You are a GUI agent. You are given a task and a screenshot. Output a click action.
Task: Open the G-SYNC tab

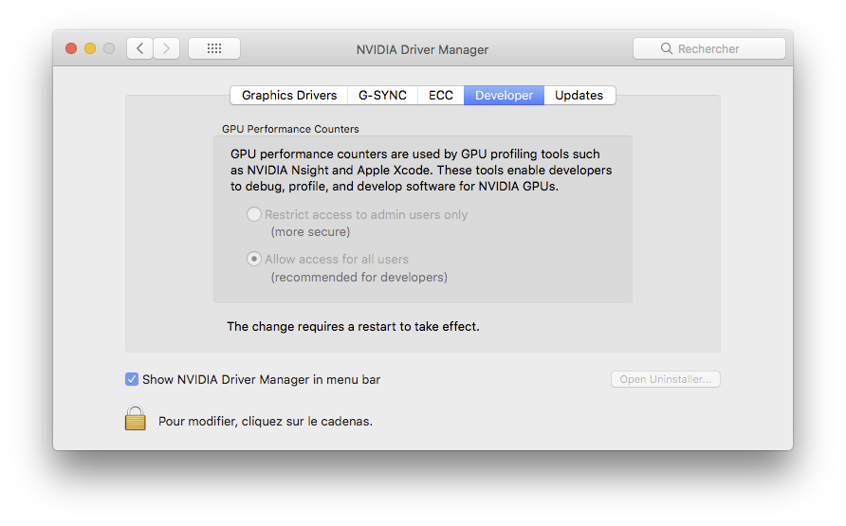(x=382, y=96)
